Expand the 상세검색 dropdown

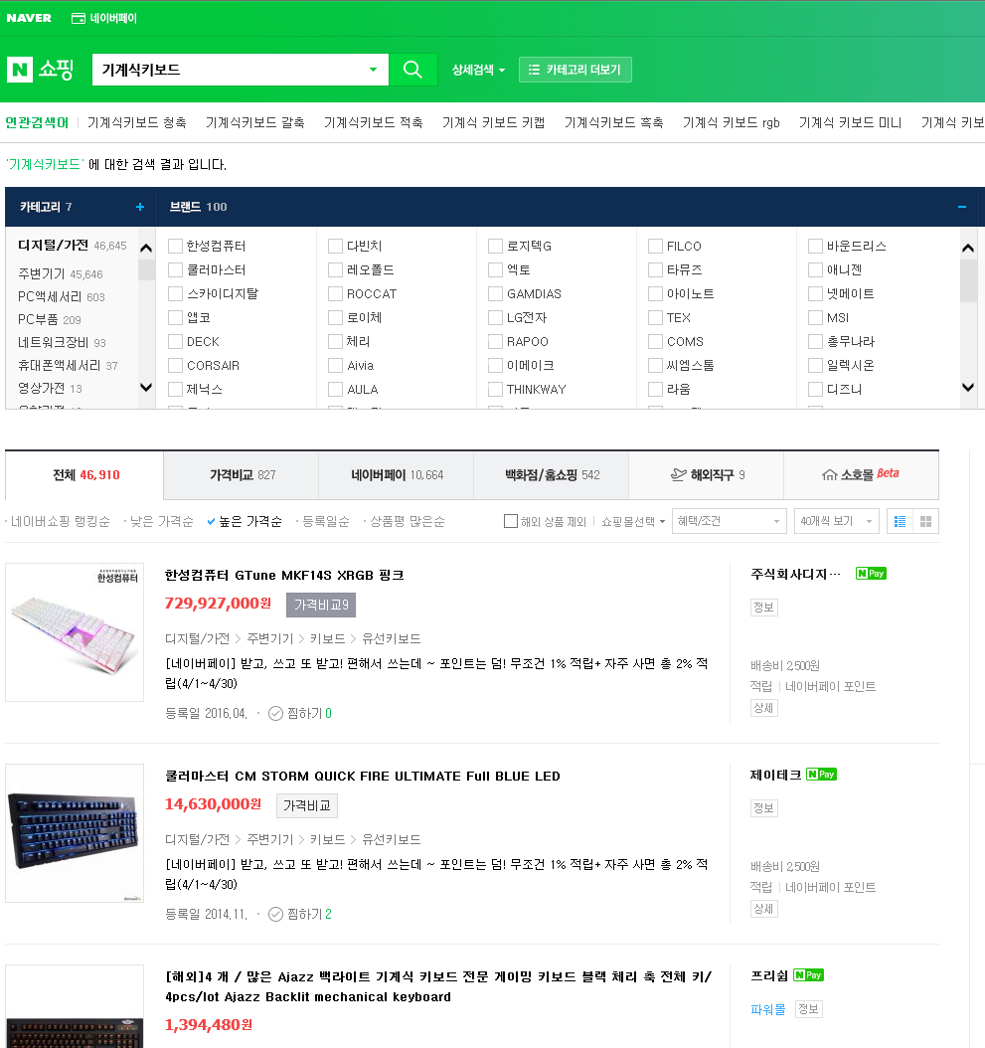[x=478, y=70]
